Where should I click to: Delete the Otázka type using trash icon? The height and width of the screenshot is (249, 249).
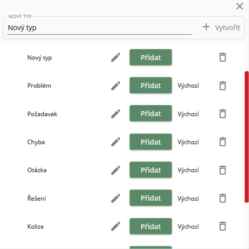point(222,170)
